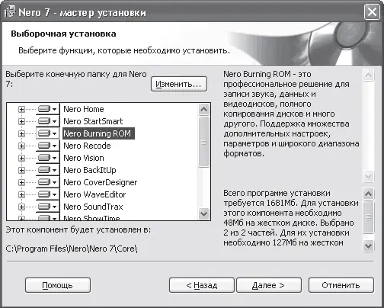
Task: Open install-state dropdown for Nero Burning ROM
Action: click(x=47, y=133)
